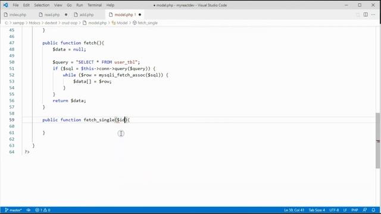Click on closing "?>" PHP tag
Image resolution: width=381 pixels, height=214 pixels.
point(27,152)
